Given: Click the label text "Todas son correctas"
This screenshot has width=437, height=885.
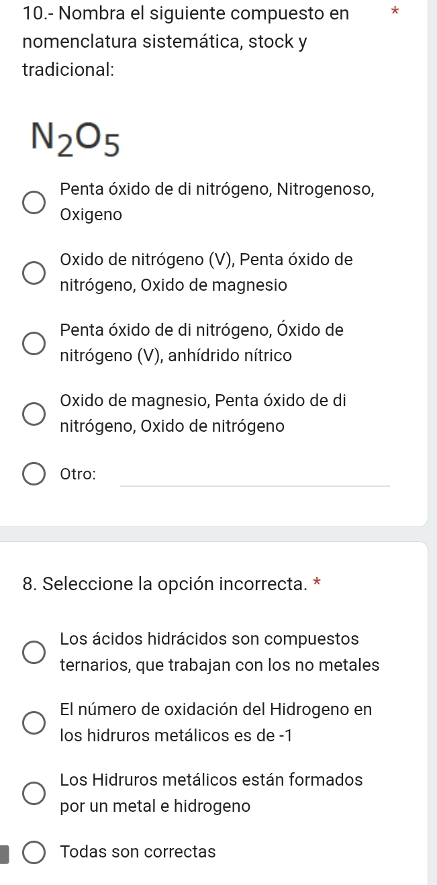Looking at the screenshot, I should click(x=138, y=852).
